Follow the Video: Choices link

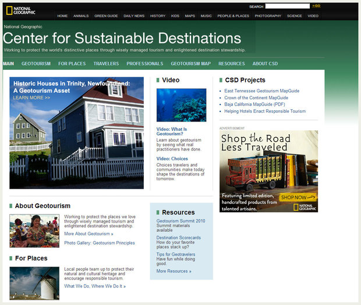pos(172,159)
